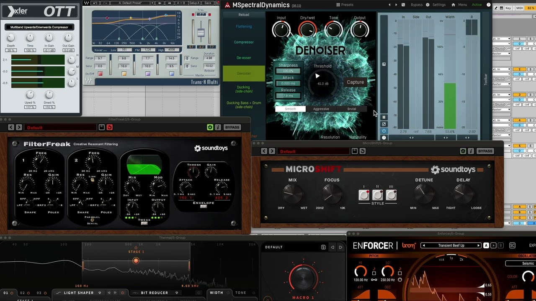The height and width of the screenshot is (301, 536).
Task: Expand Width meter arrows in MSpectralDynamics
Action: [446, 138]
